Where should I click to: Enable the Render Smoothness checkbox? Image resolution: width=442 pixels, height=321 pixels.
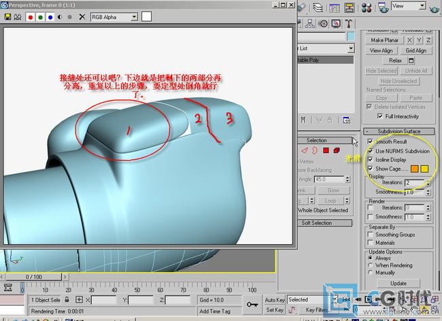(371, 217)
